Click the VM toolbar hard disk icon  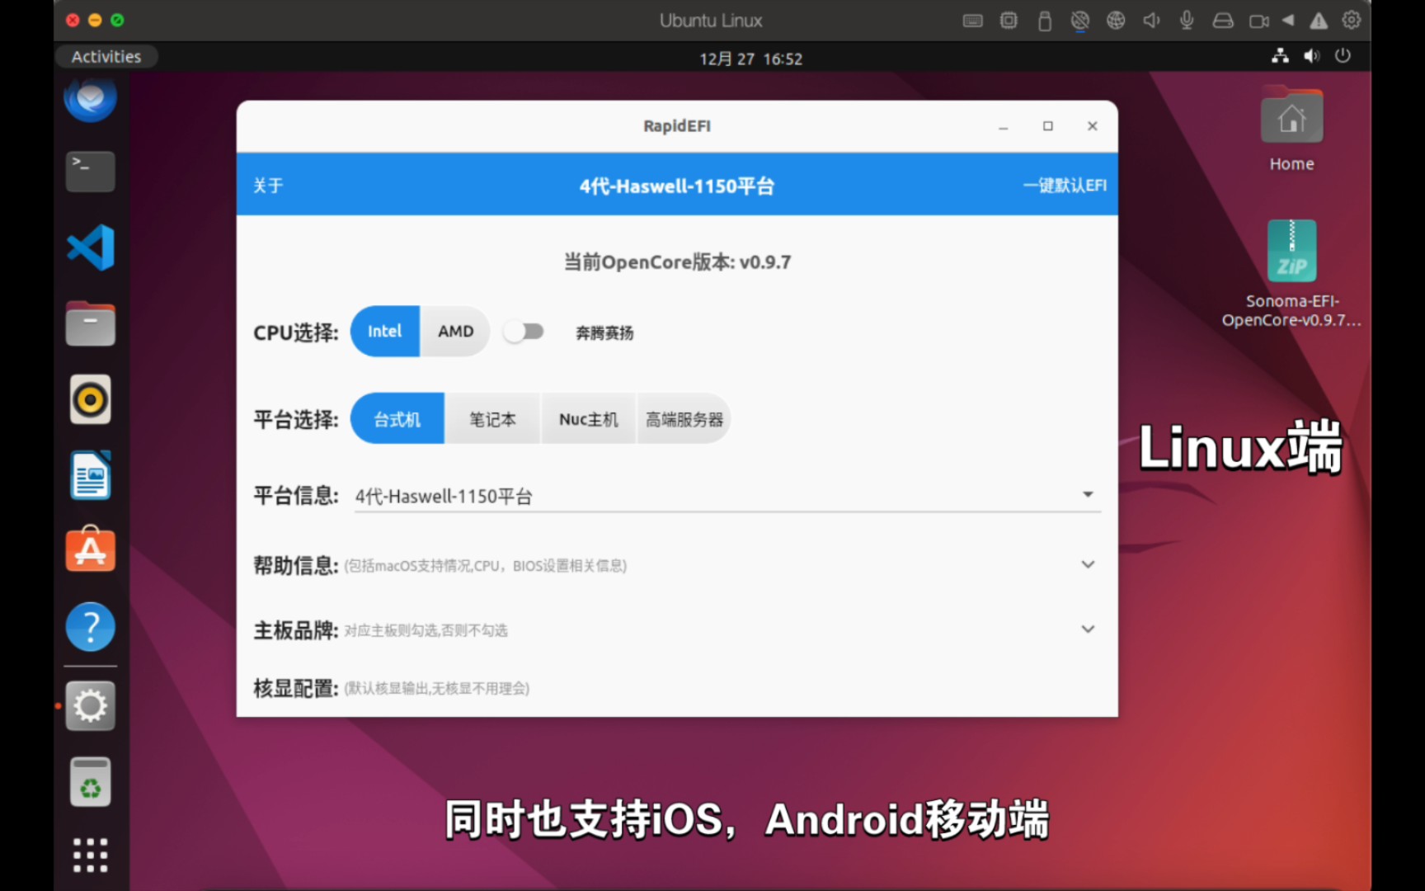point(1223,21)
